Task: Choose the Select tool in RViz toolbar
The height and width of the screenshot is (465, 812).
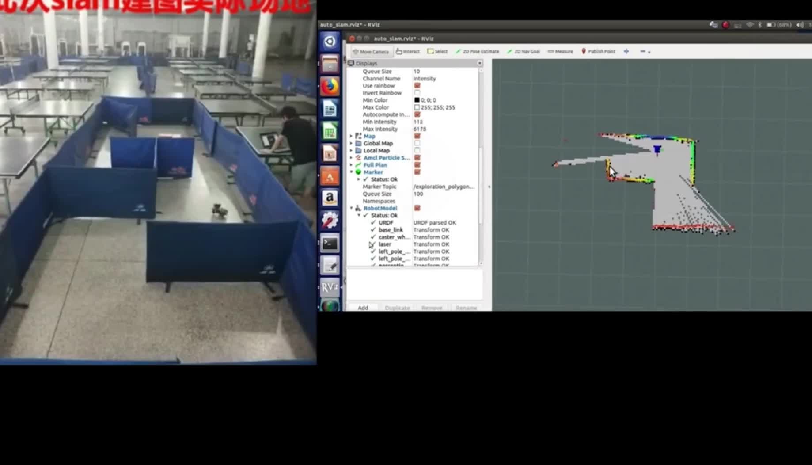Action: tap(437, 52)
